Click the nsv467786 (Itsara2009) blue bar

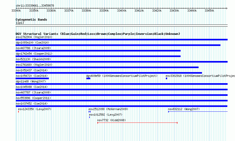pyautogui.click(x=98, y=51)
